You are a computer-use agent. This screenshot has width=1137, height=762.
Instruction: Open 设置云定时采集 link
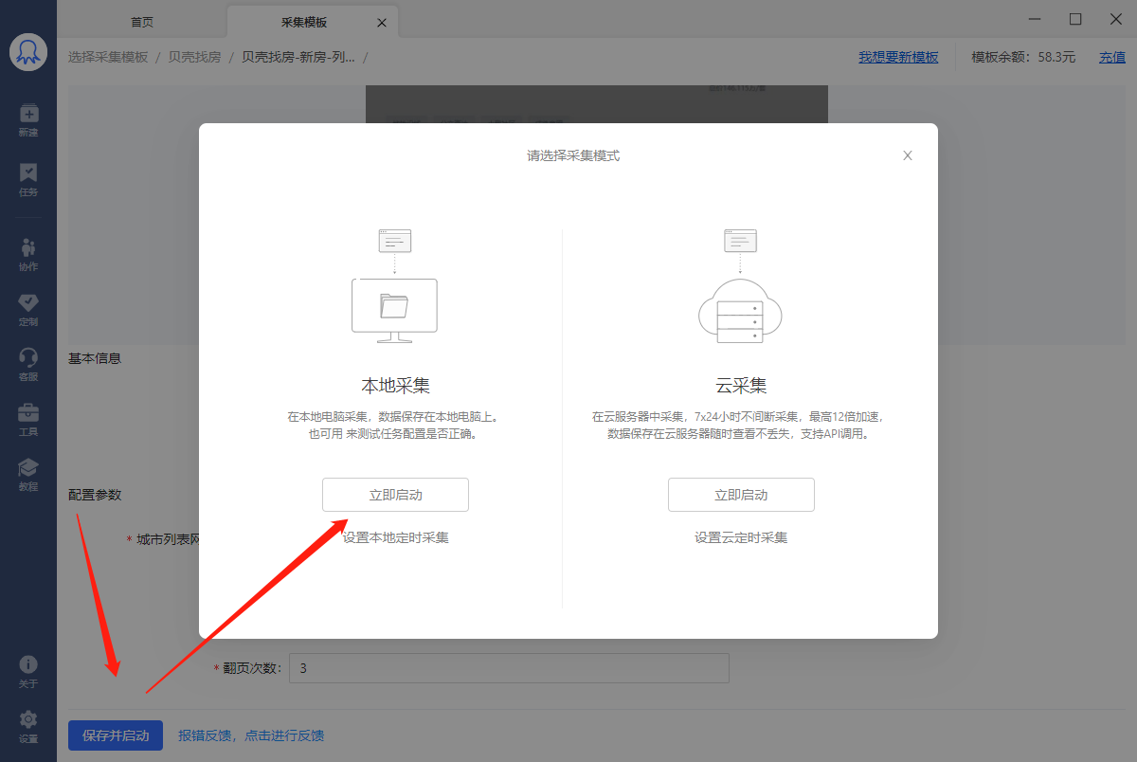click(x=741, y=537)
